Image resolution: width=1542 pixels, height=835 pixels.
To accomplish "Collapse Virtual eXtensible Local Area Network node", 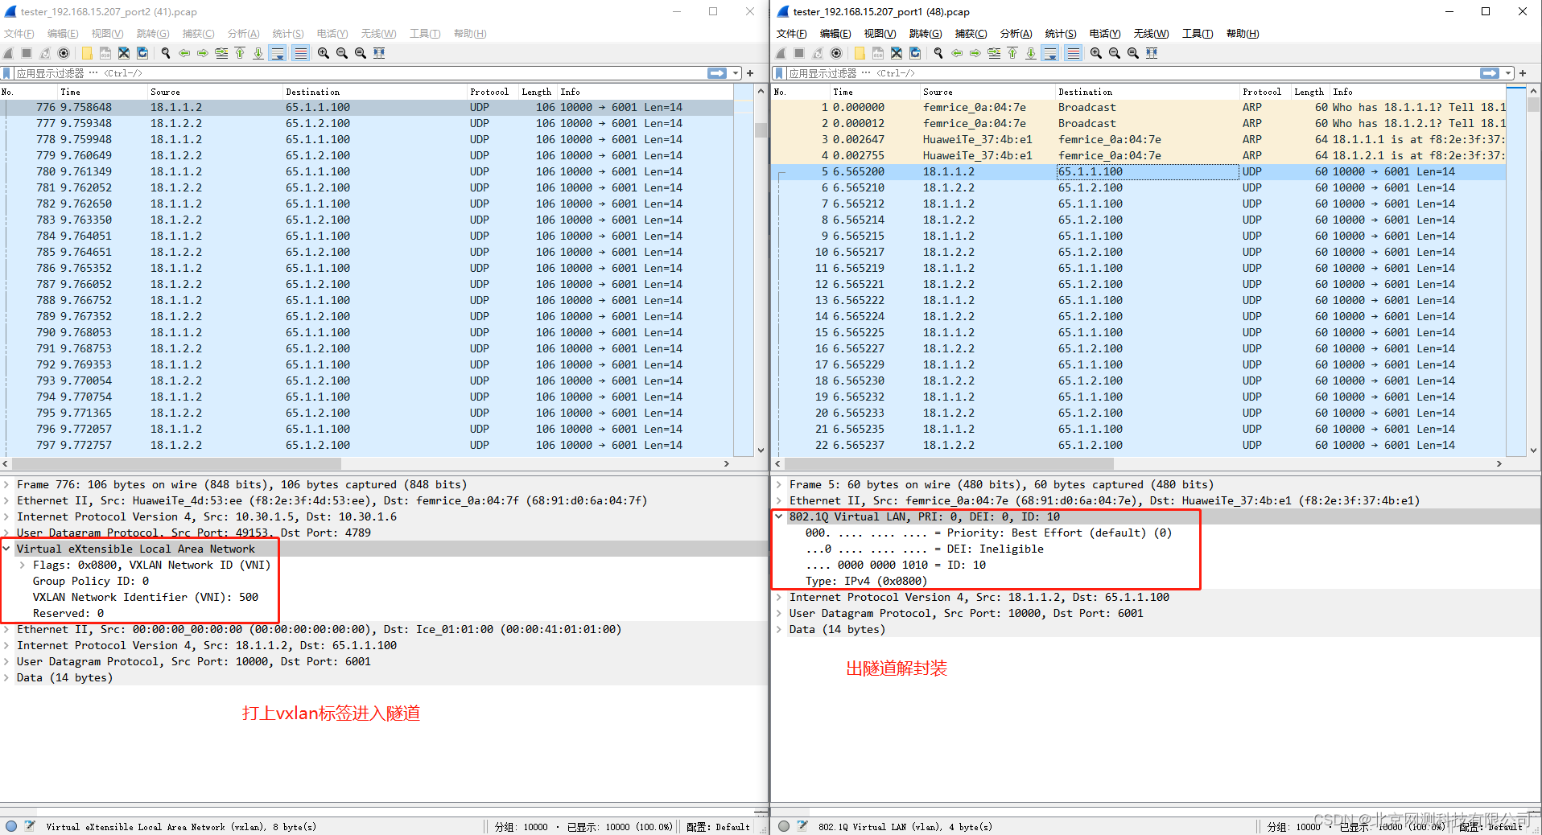I will tap(6, 549).
